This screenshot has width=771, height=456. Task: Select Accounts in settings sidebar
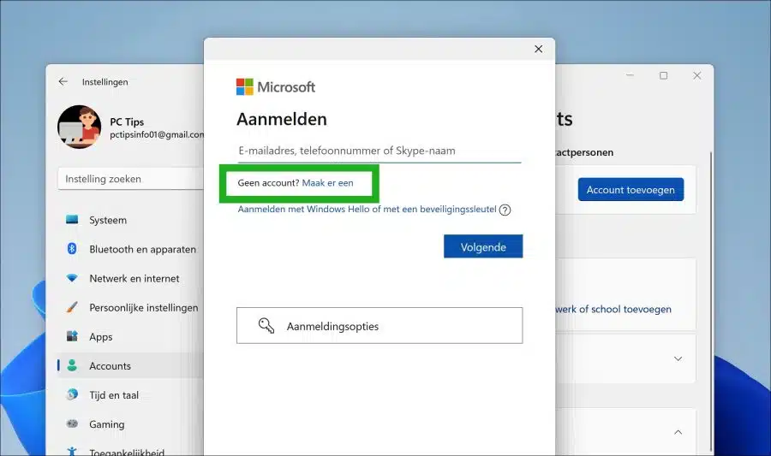tap(130, 365)
